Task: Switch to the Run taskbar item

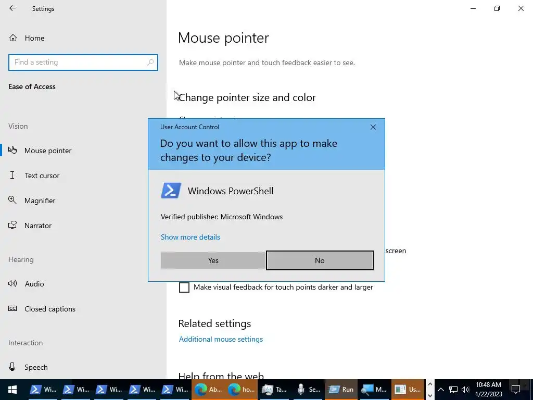Action: 341,390
